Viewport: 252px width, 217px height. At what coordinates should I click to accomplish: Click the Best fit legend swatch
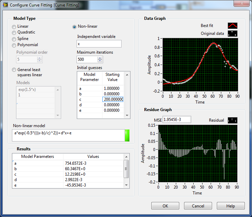233,26
